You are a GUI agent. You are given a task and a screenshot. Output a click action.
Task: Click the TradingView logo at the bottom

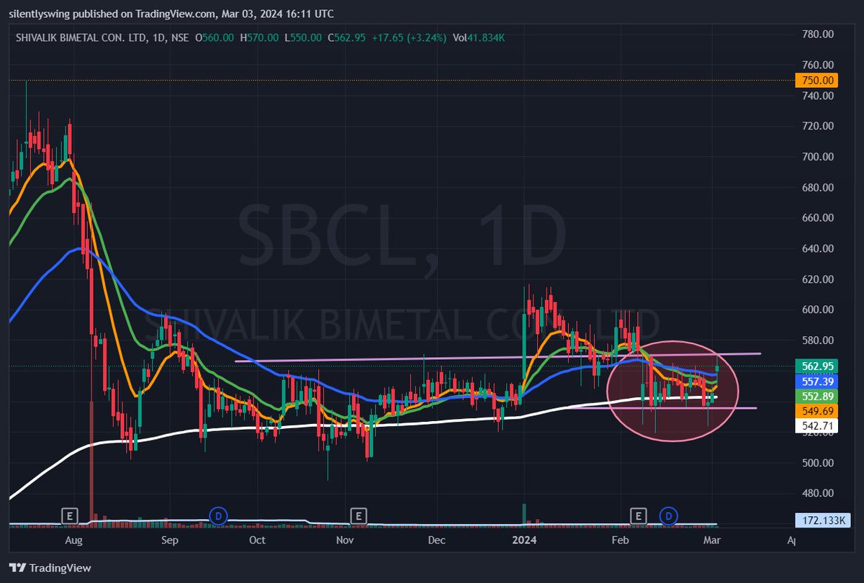pos(50,568)
